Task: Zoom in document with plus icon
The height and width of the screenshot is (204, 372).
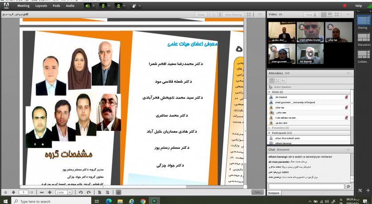Action: click(50, 192)
